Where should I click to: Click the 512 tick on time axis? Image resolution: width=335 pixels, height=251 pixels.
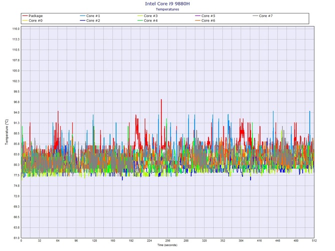(314, 240)
